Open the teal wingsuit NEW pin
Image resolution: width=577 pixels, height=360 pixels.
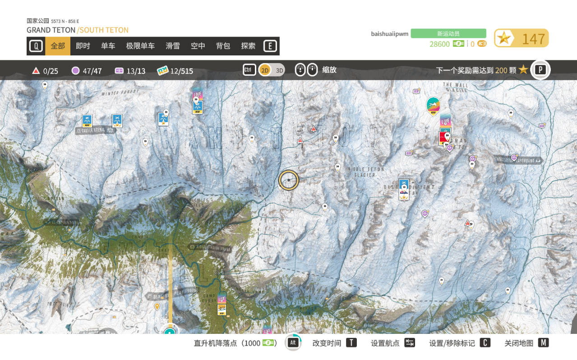[x=433, y=106]
